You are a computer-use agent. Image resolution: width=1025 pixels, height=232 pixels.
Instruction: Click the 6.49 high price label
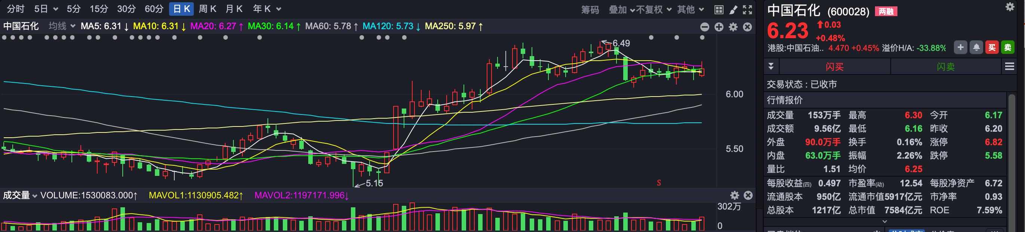point(621,43)
